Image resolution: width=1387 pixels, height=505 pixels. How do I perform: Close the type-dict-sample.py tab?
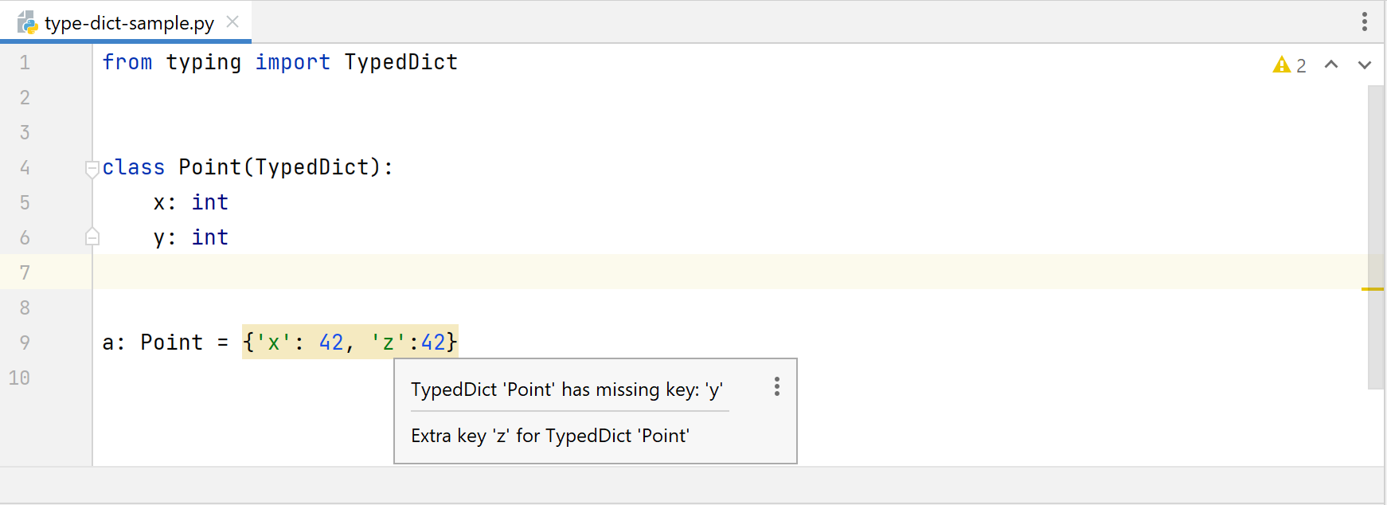click(x=232, y=23)
